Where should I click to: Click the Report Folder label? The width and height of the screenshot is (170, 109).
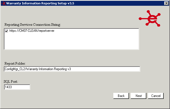(x=15, y=64)
